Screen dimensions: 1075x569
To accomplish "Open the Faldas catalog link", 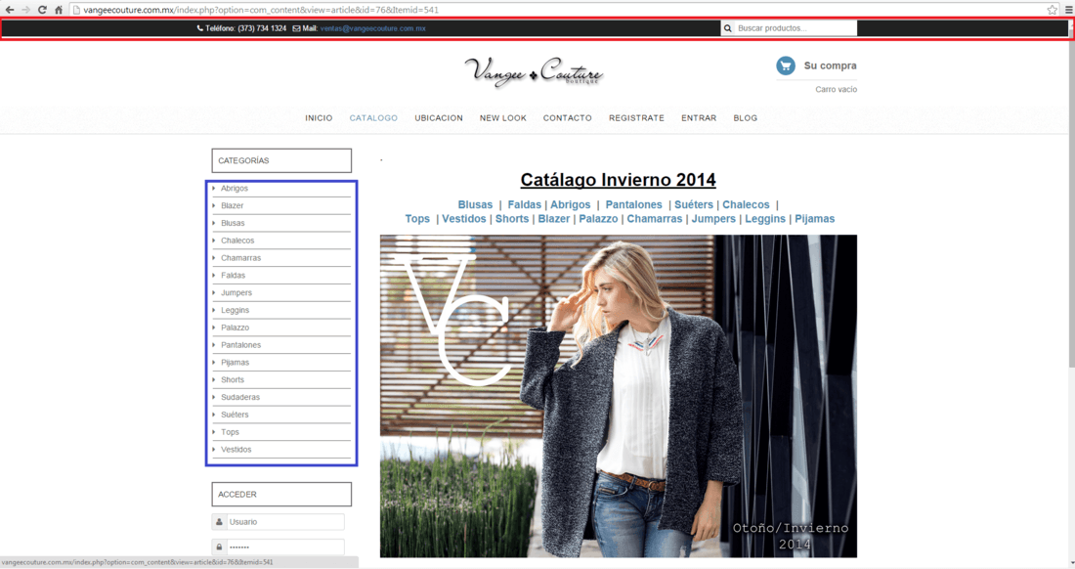I will [x=525, y=204].
